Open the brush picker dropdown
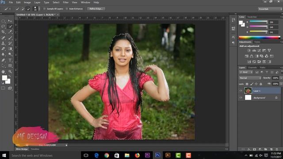The image size is (283, 159). (x=39, y=9)
